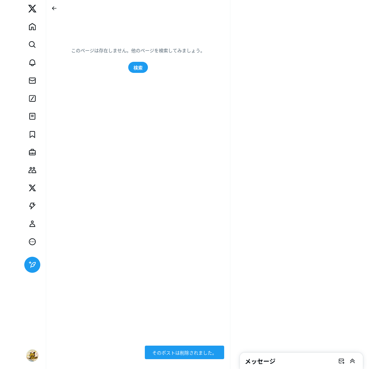Go to Home via house icon

coord(32,27)
